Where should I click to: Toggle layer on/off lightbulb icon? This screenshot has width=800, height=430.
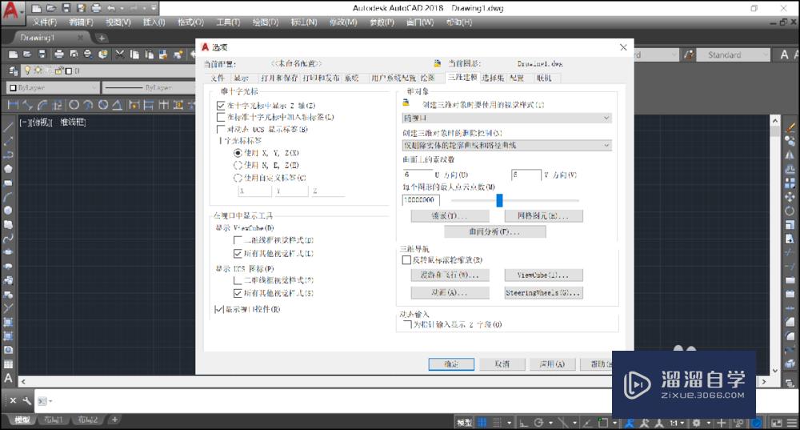coord(27,70)
